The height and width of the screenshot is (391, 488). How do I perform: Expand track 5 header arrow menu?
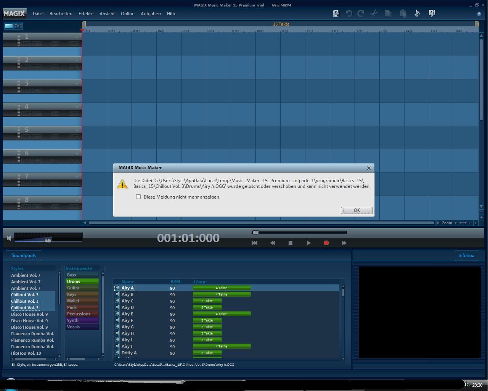point(77,130)
